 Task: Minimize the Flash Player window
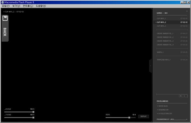tap(182, 2)
